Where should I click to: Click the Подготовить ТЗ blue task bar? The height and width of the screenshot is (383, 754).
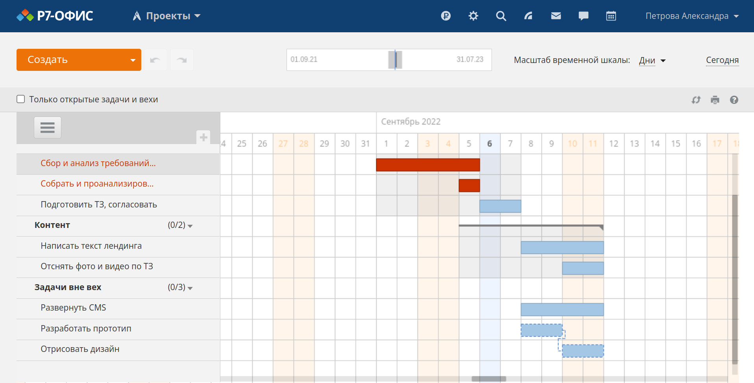pos(500,206)
